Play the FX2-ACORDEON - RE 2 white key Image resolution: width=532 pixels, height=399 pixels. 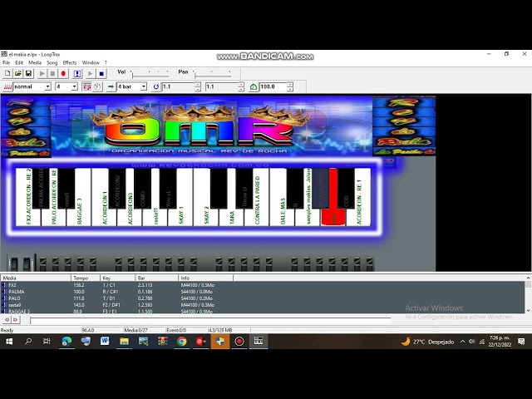click(28, 217)
